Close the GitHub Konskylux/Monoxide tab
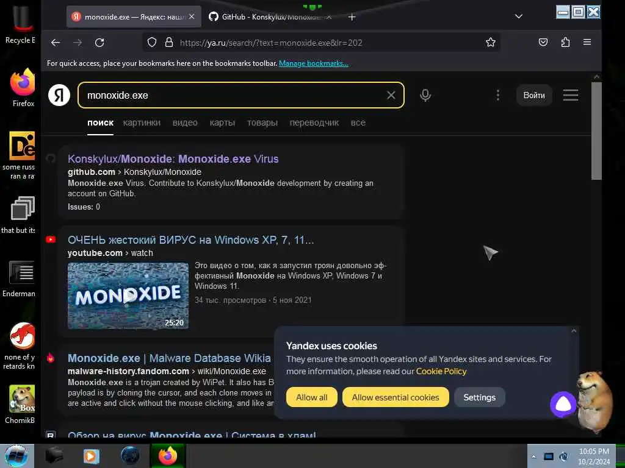 [x=329, y=16]
